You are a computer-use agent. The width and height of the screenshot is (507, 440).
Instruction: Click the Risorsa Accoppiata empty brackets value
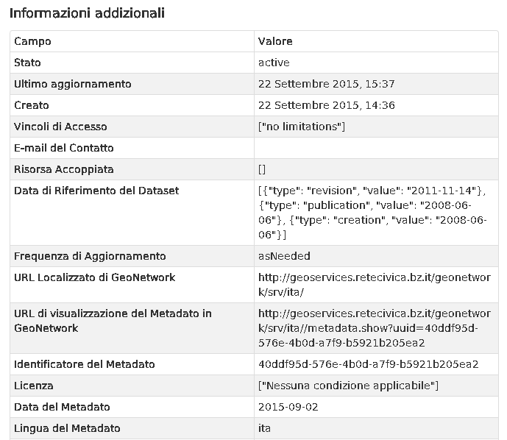coord(262,169)
